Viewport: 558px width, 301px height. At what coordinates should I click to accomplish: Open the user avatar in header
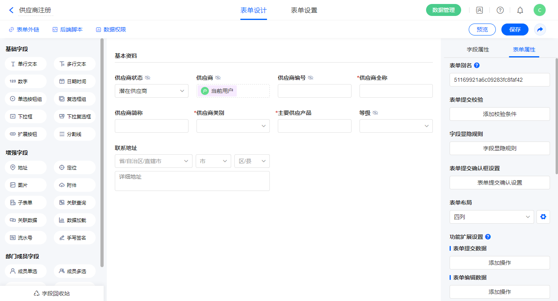pyautogui.click(x=539, y=10)
